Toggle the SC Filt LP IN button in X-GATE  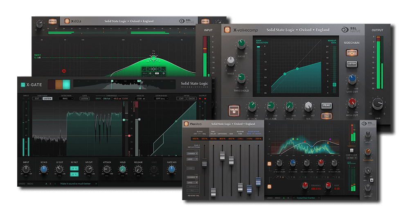tap(74, 174)
